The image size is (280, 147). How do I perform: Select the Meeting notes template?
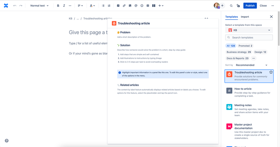coord(249,110)
